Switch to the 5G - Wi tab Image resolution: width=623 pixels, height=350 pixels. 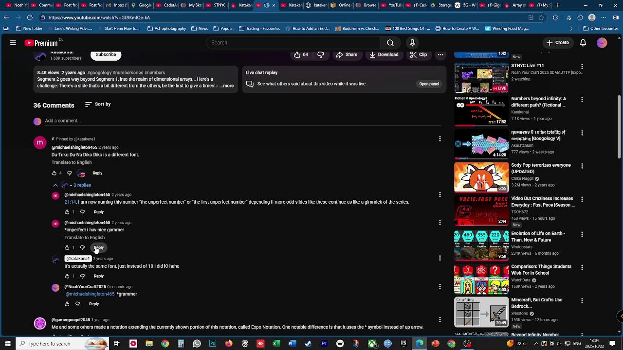[464, 5]
